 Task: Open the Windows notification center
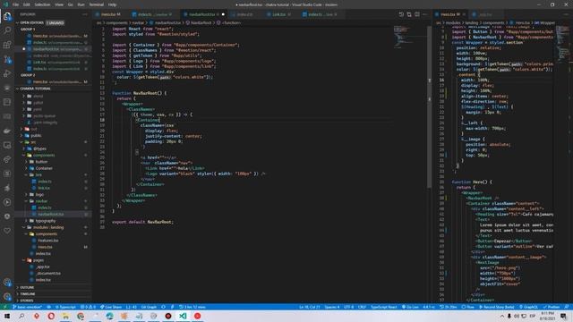point(563,316)
